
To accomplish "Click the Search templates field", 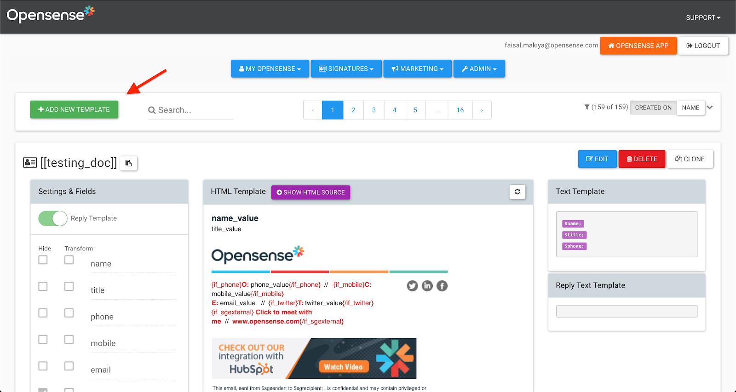I will pos(190,110).
